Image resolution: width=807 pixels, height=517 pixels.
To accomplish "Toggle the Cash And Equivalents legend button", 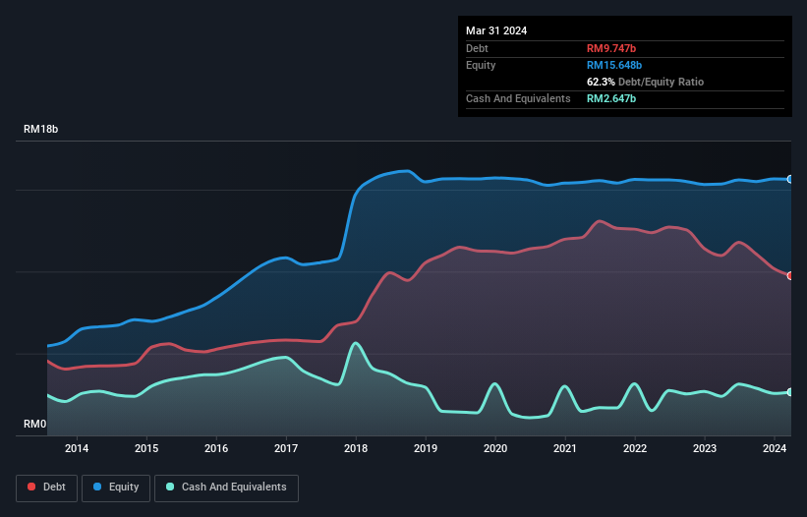I will point(226,488).
